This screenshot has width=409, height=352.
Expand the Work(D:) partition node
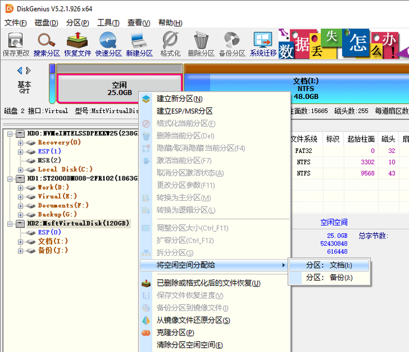[x=20, y=188]
